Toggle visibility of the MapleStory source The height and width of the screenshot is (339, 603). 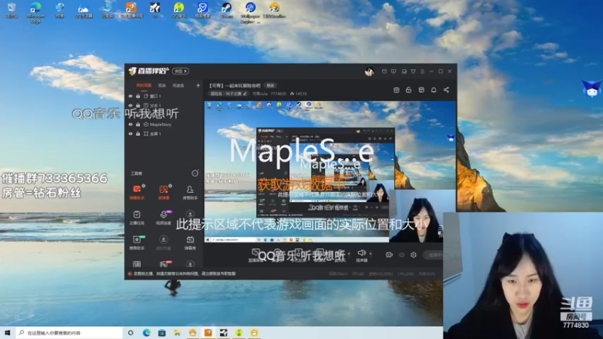(x=130, y=124)
